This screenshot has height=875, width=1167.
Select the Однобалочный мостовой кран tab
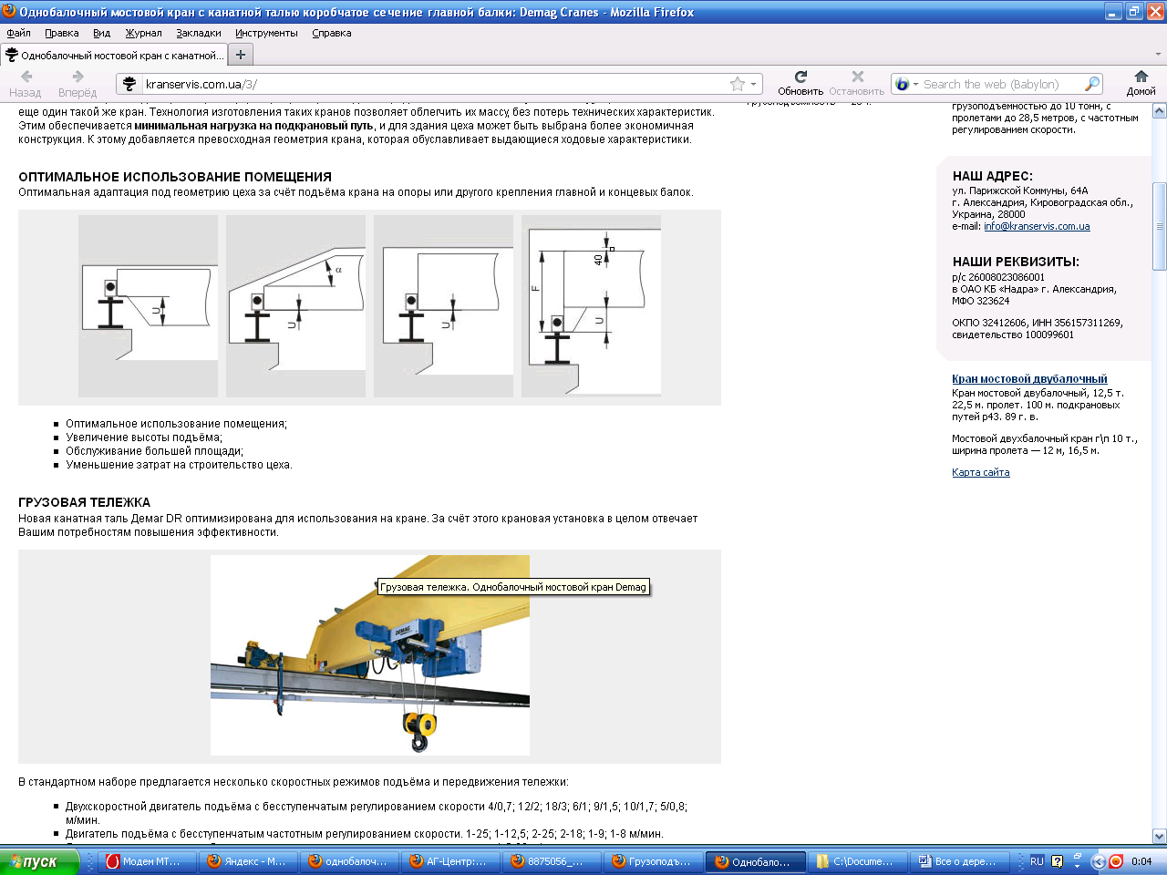pyautogui.click(x=114, y=55)
